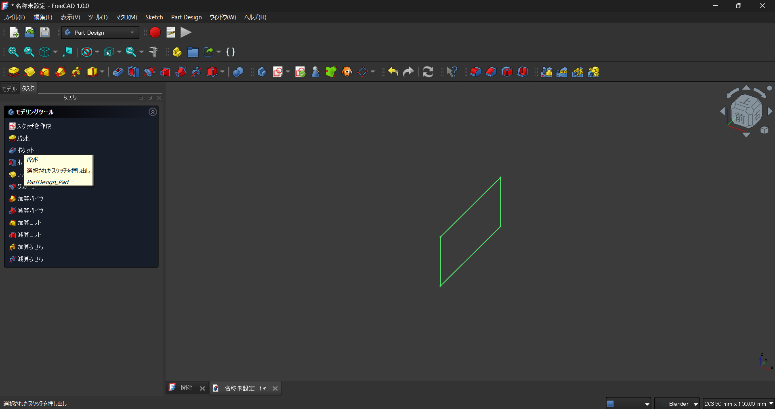Expand the create sketch dropdown arrow

[288, 72]
